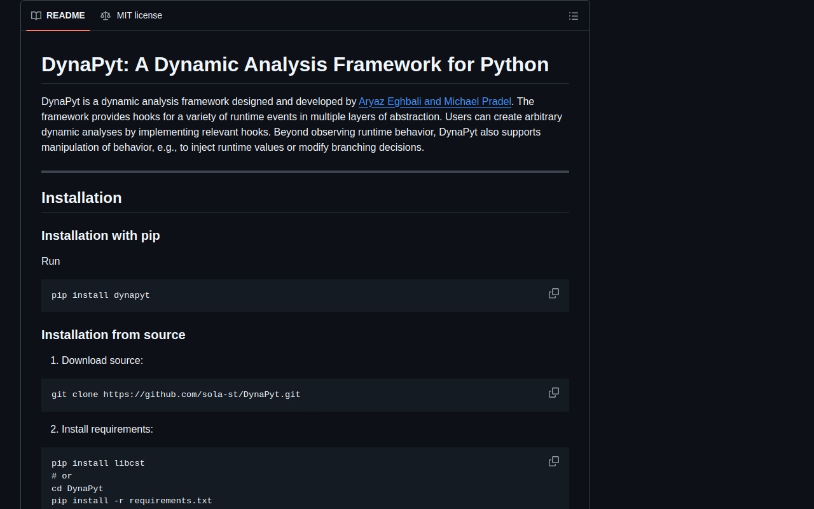The width and height of the screenshot is (814, 509).
Task: Click the scale icon beside MIT license
Action: click(106, 16)
